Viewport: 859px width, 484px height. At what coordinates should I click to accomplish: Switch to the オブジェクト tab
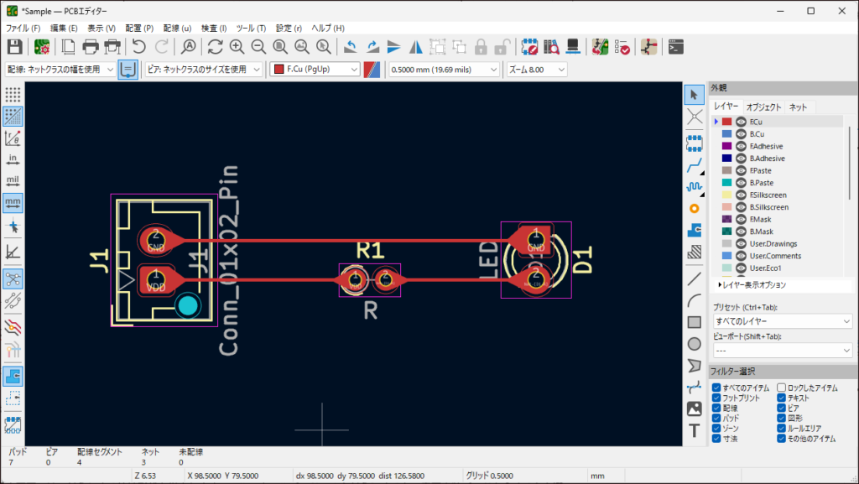763,107
